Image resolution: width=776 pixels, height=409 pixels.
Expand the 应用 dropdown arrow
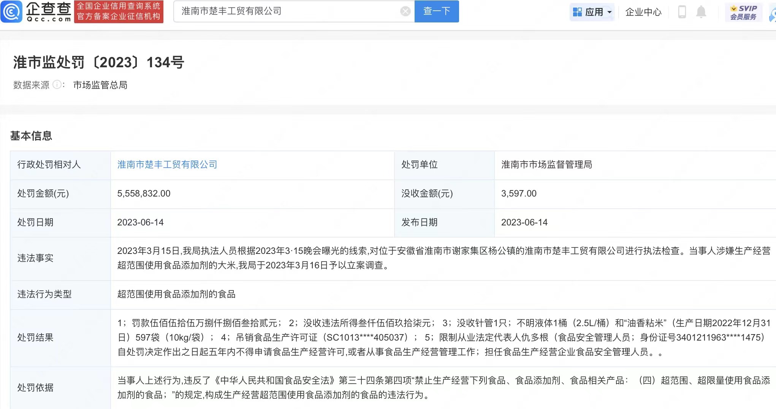[x=610, y=12]
